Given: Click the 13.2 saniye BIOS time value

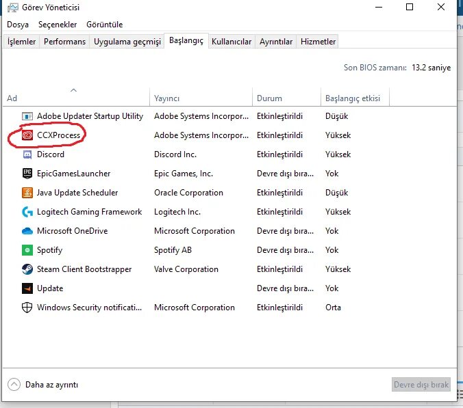Looking at the screenshot, I should point(431,68).
